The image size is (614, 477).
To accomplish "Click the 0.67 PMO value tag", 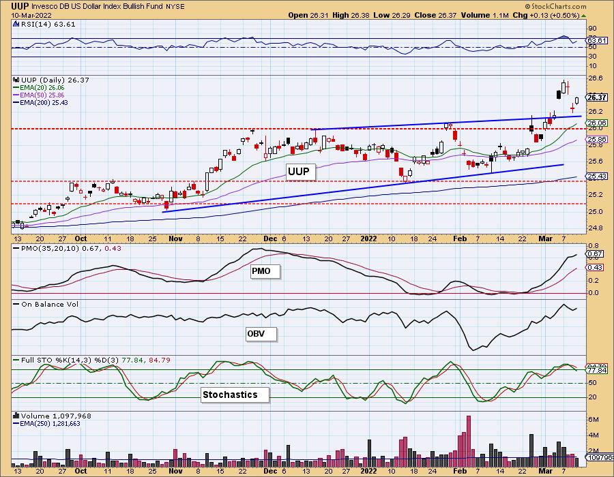I will [595, 254].
